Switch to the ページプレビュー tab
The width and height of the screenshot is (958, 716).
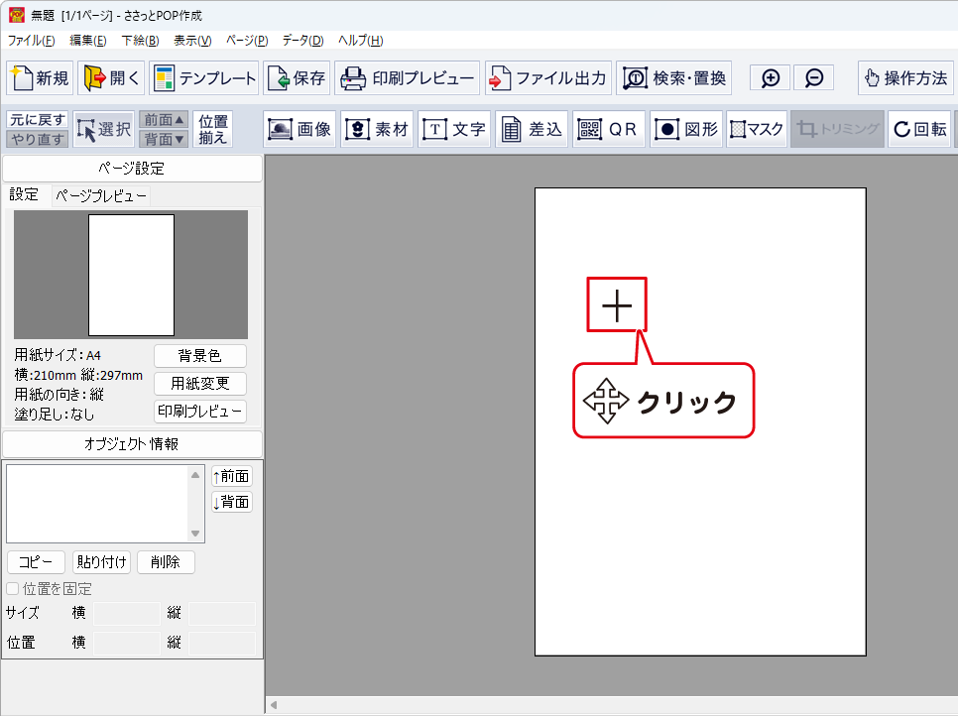tap(101, 196)
